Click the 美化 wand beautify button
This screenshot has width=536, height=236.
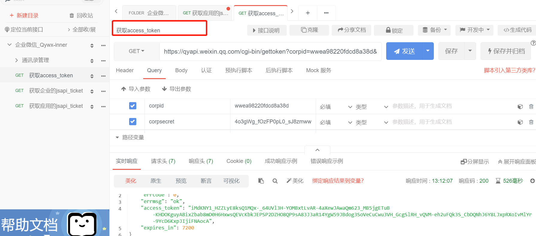click(x=295, y=181)
